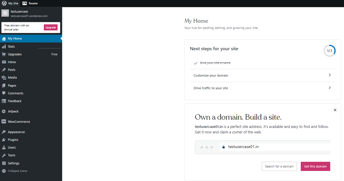344x181 pixels.
Task: Click the 1/3 progress circle
Action: click(330, 51)
